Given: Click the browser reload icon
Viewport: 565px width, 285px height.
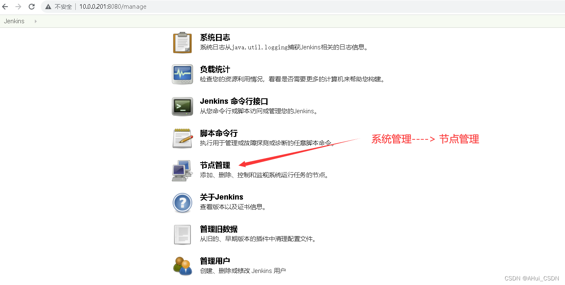Looking at the screenshot, I should coord(32,6).
